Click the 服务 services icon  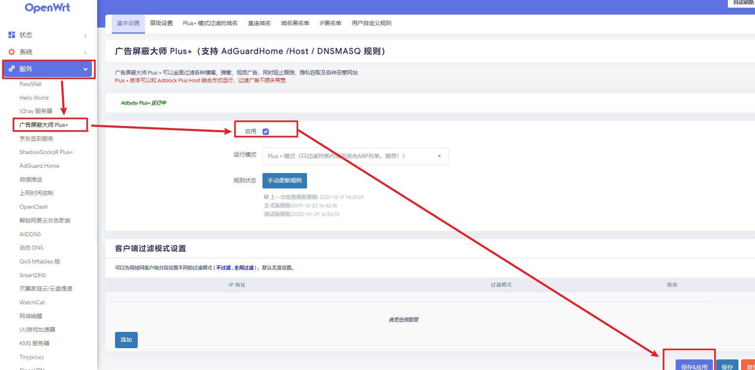click(x=12, y=68)
